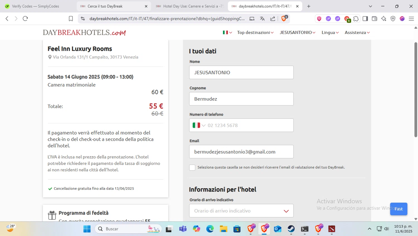Expand the Assistenza menu

[x=357, y=33]
